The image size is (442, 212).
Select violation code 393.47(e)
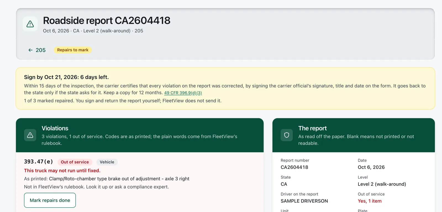point(38,162)
